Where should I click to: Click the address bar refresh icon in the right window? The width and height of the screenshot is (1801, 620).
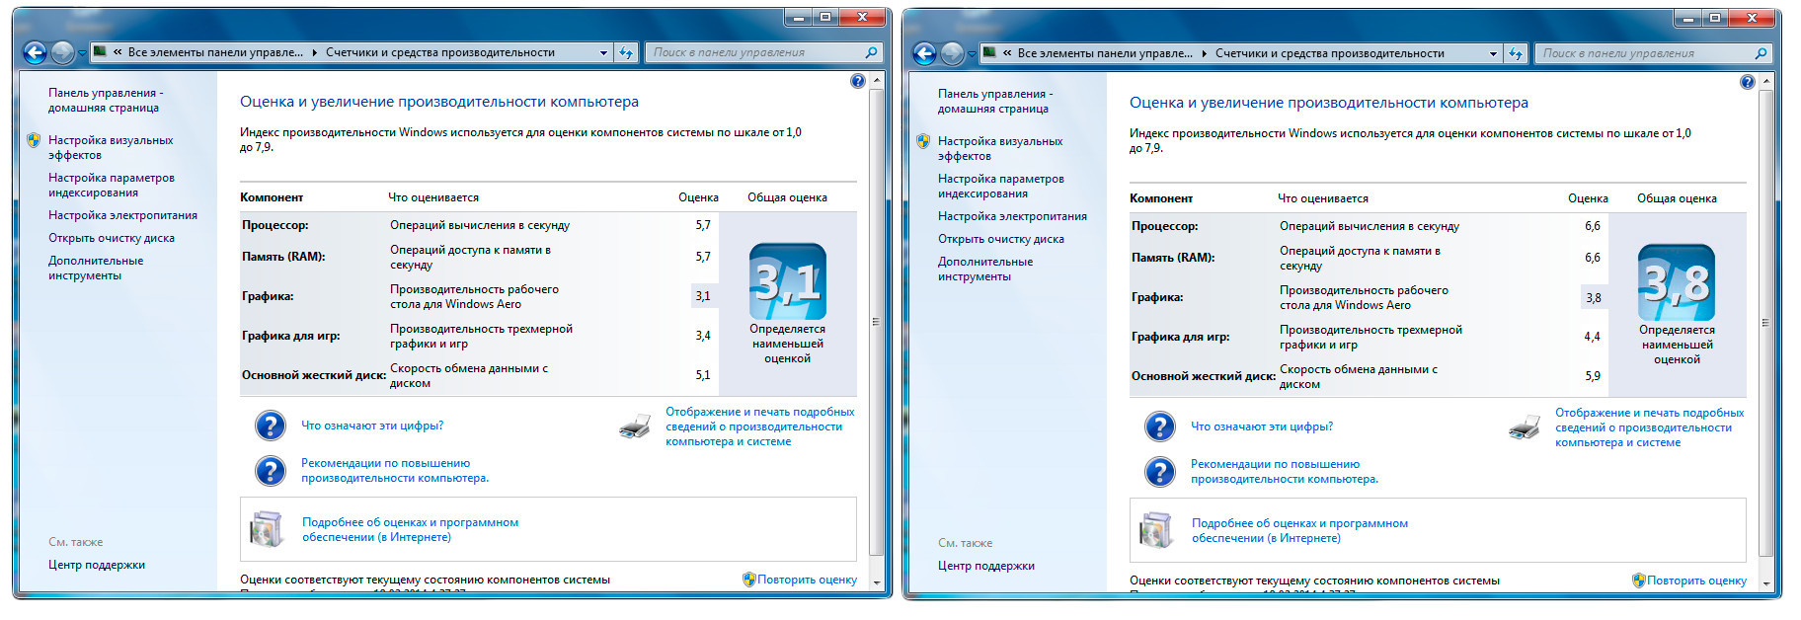(1516, 53)
